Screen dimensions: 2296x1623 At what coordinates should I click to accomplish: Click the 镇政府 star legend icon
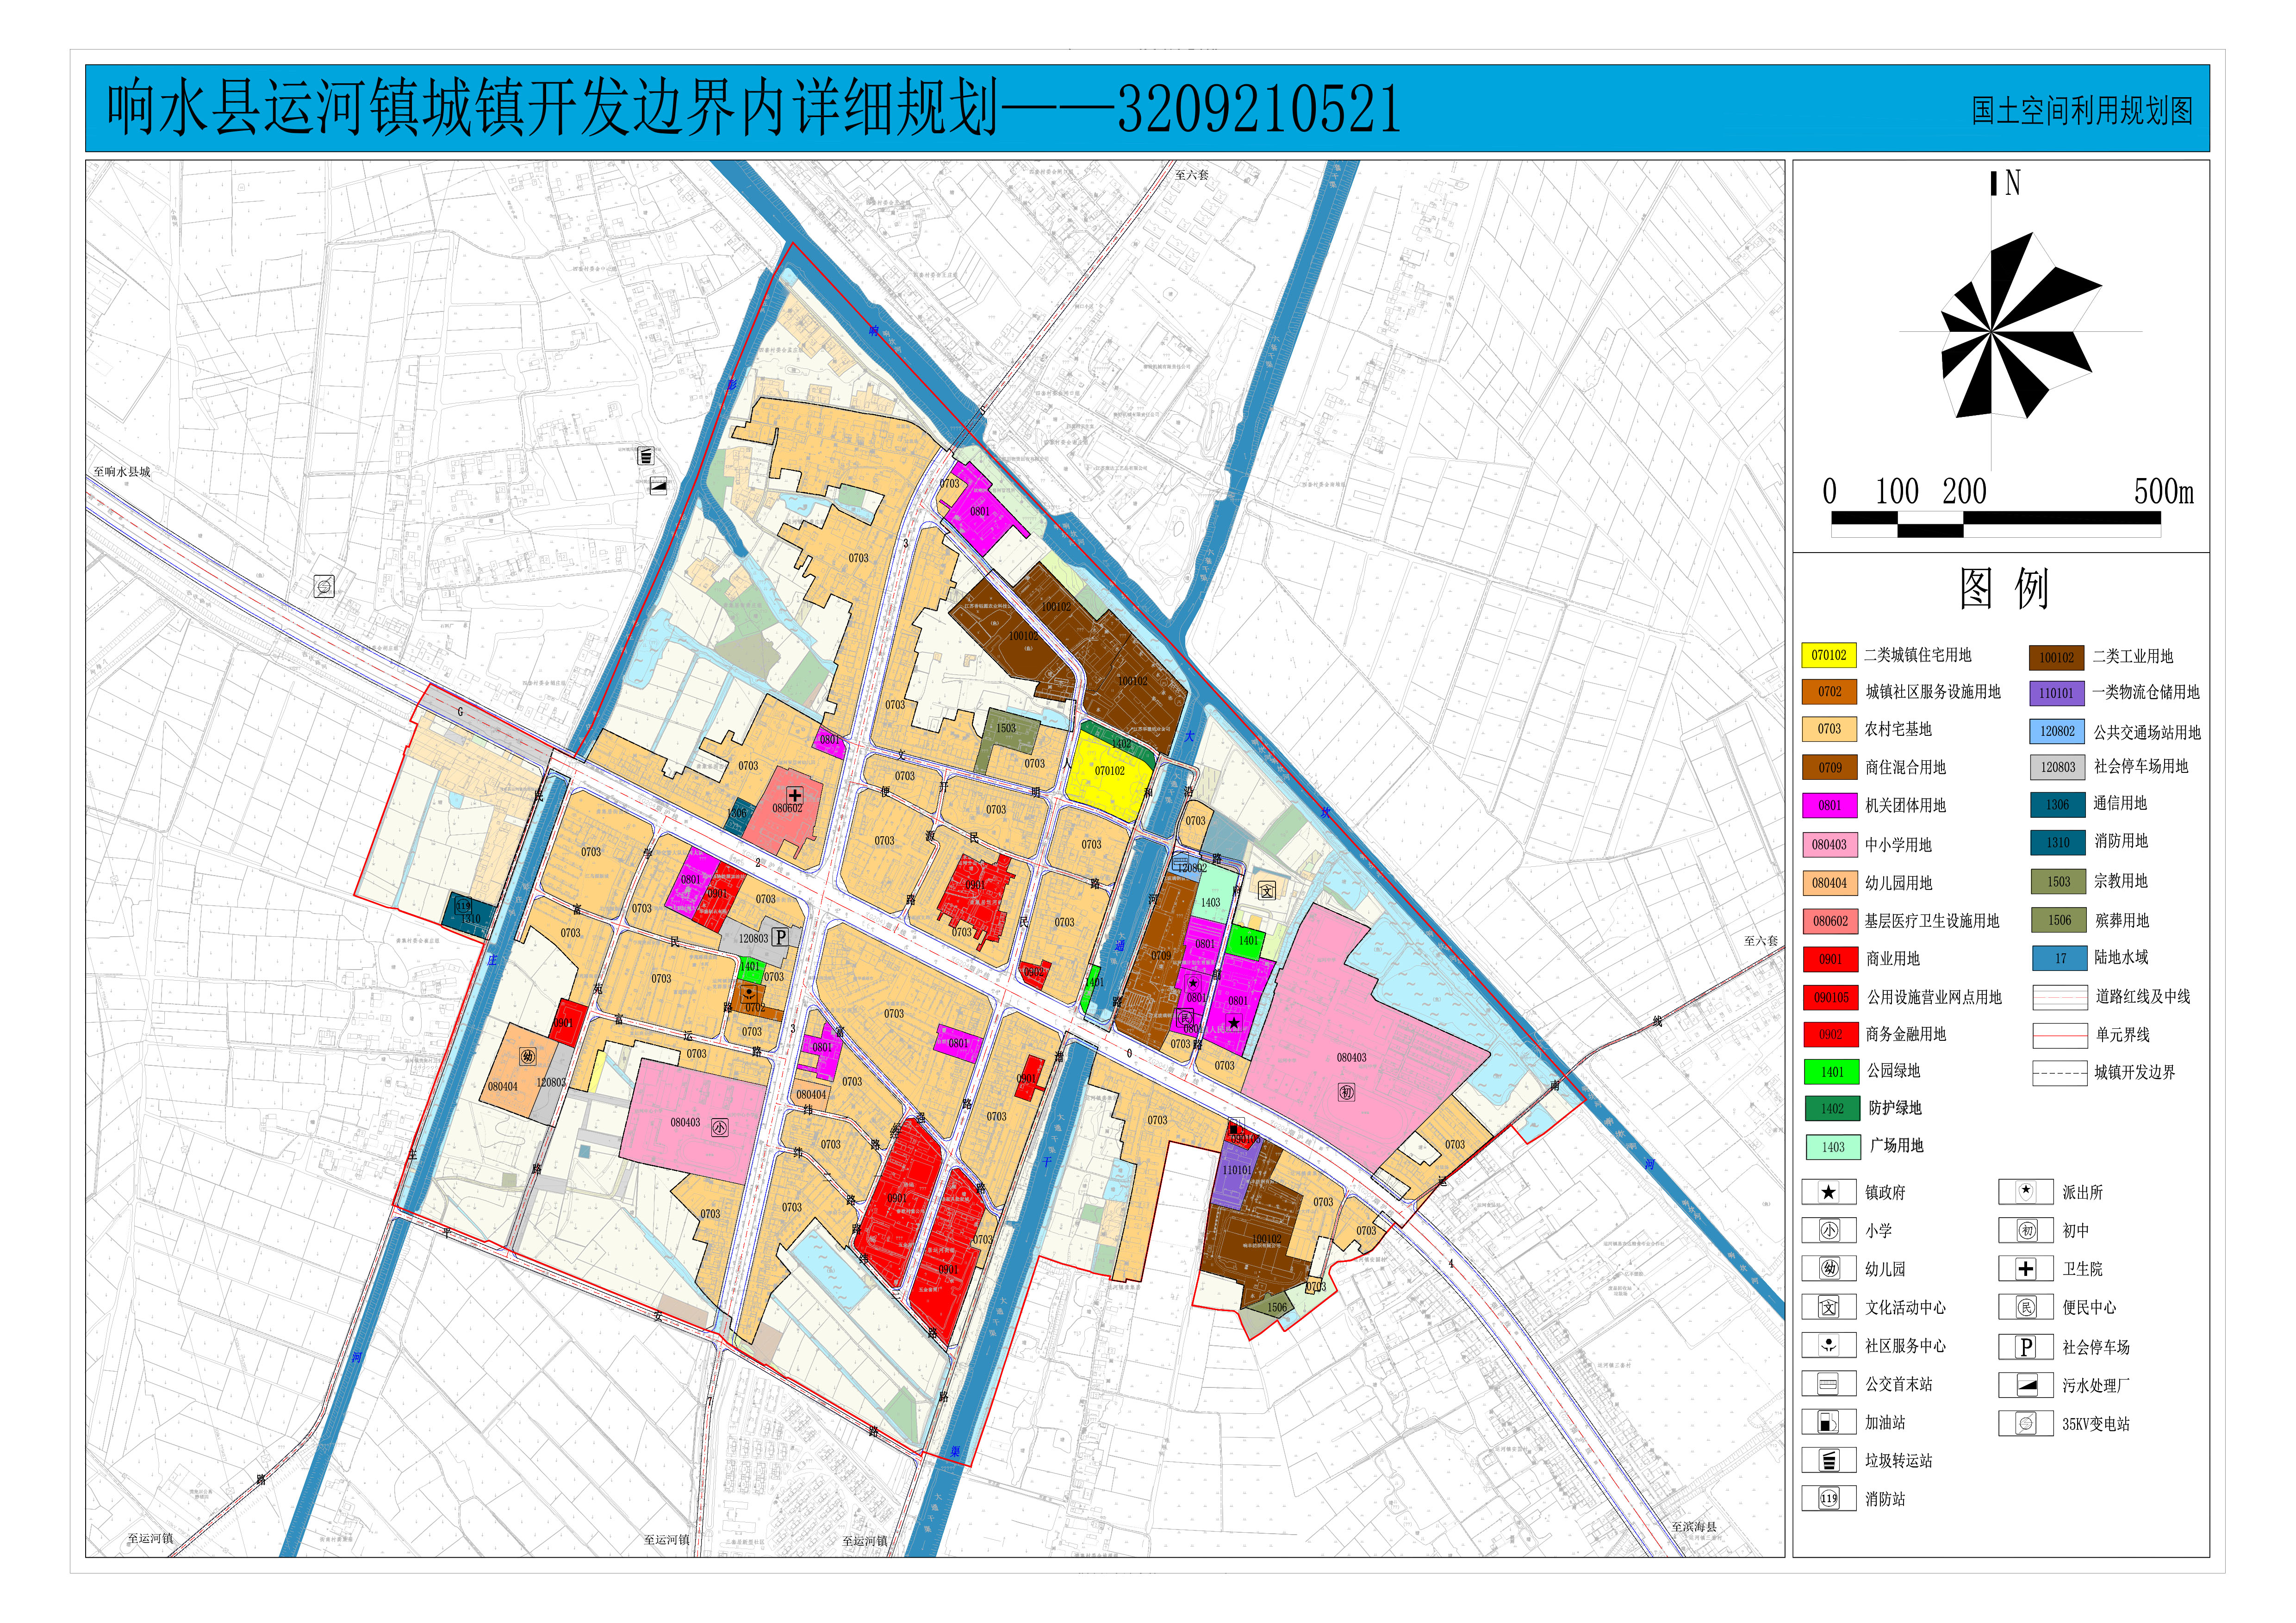(1828, 1192)
